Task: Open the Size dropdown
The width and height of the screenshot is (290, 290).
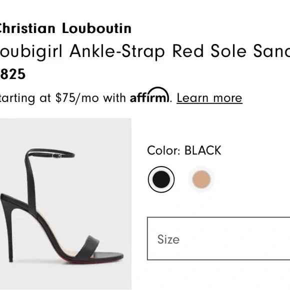Action: pos(218,238)
